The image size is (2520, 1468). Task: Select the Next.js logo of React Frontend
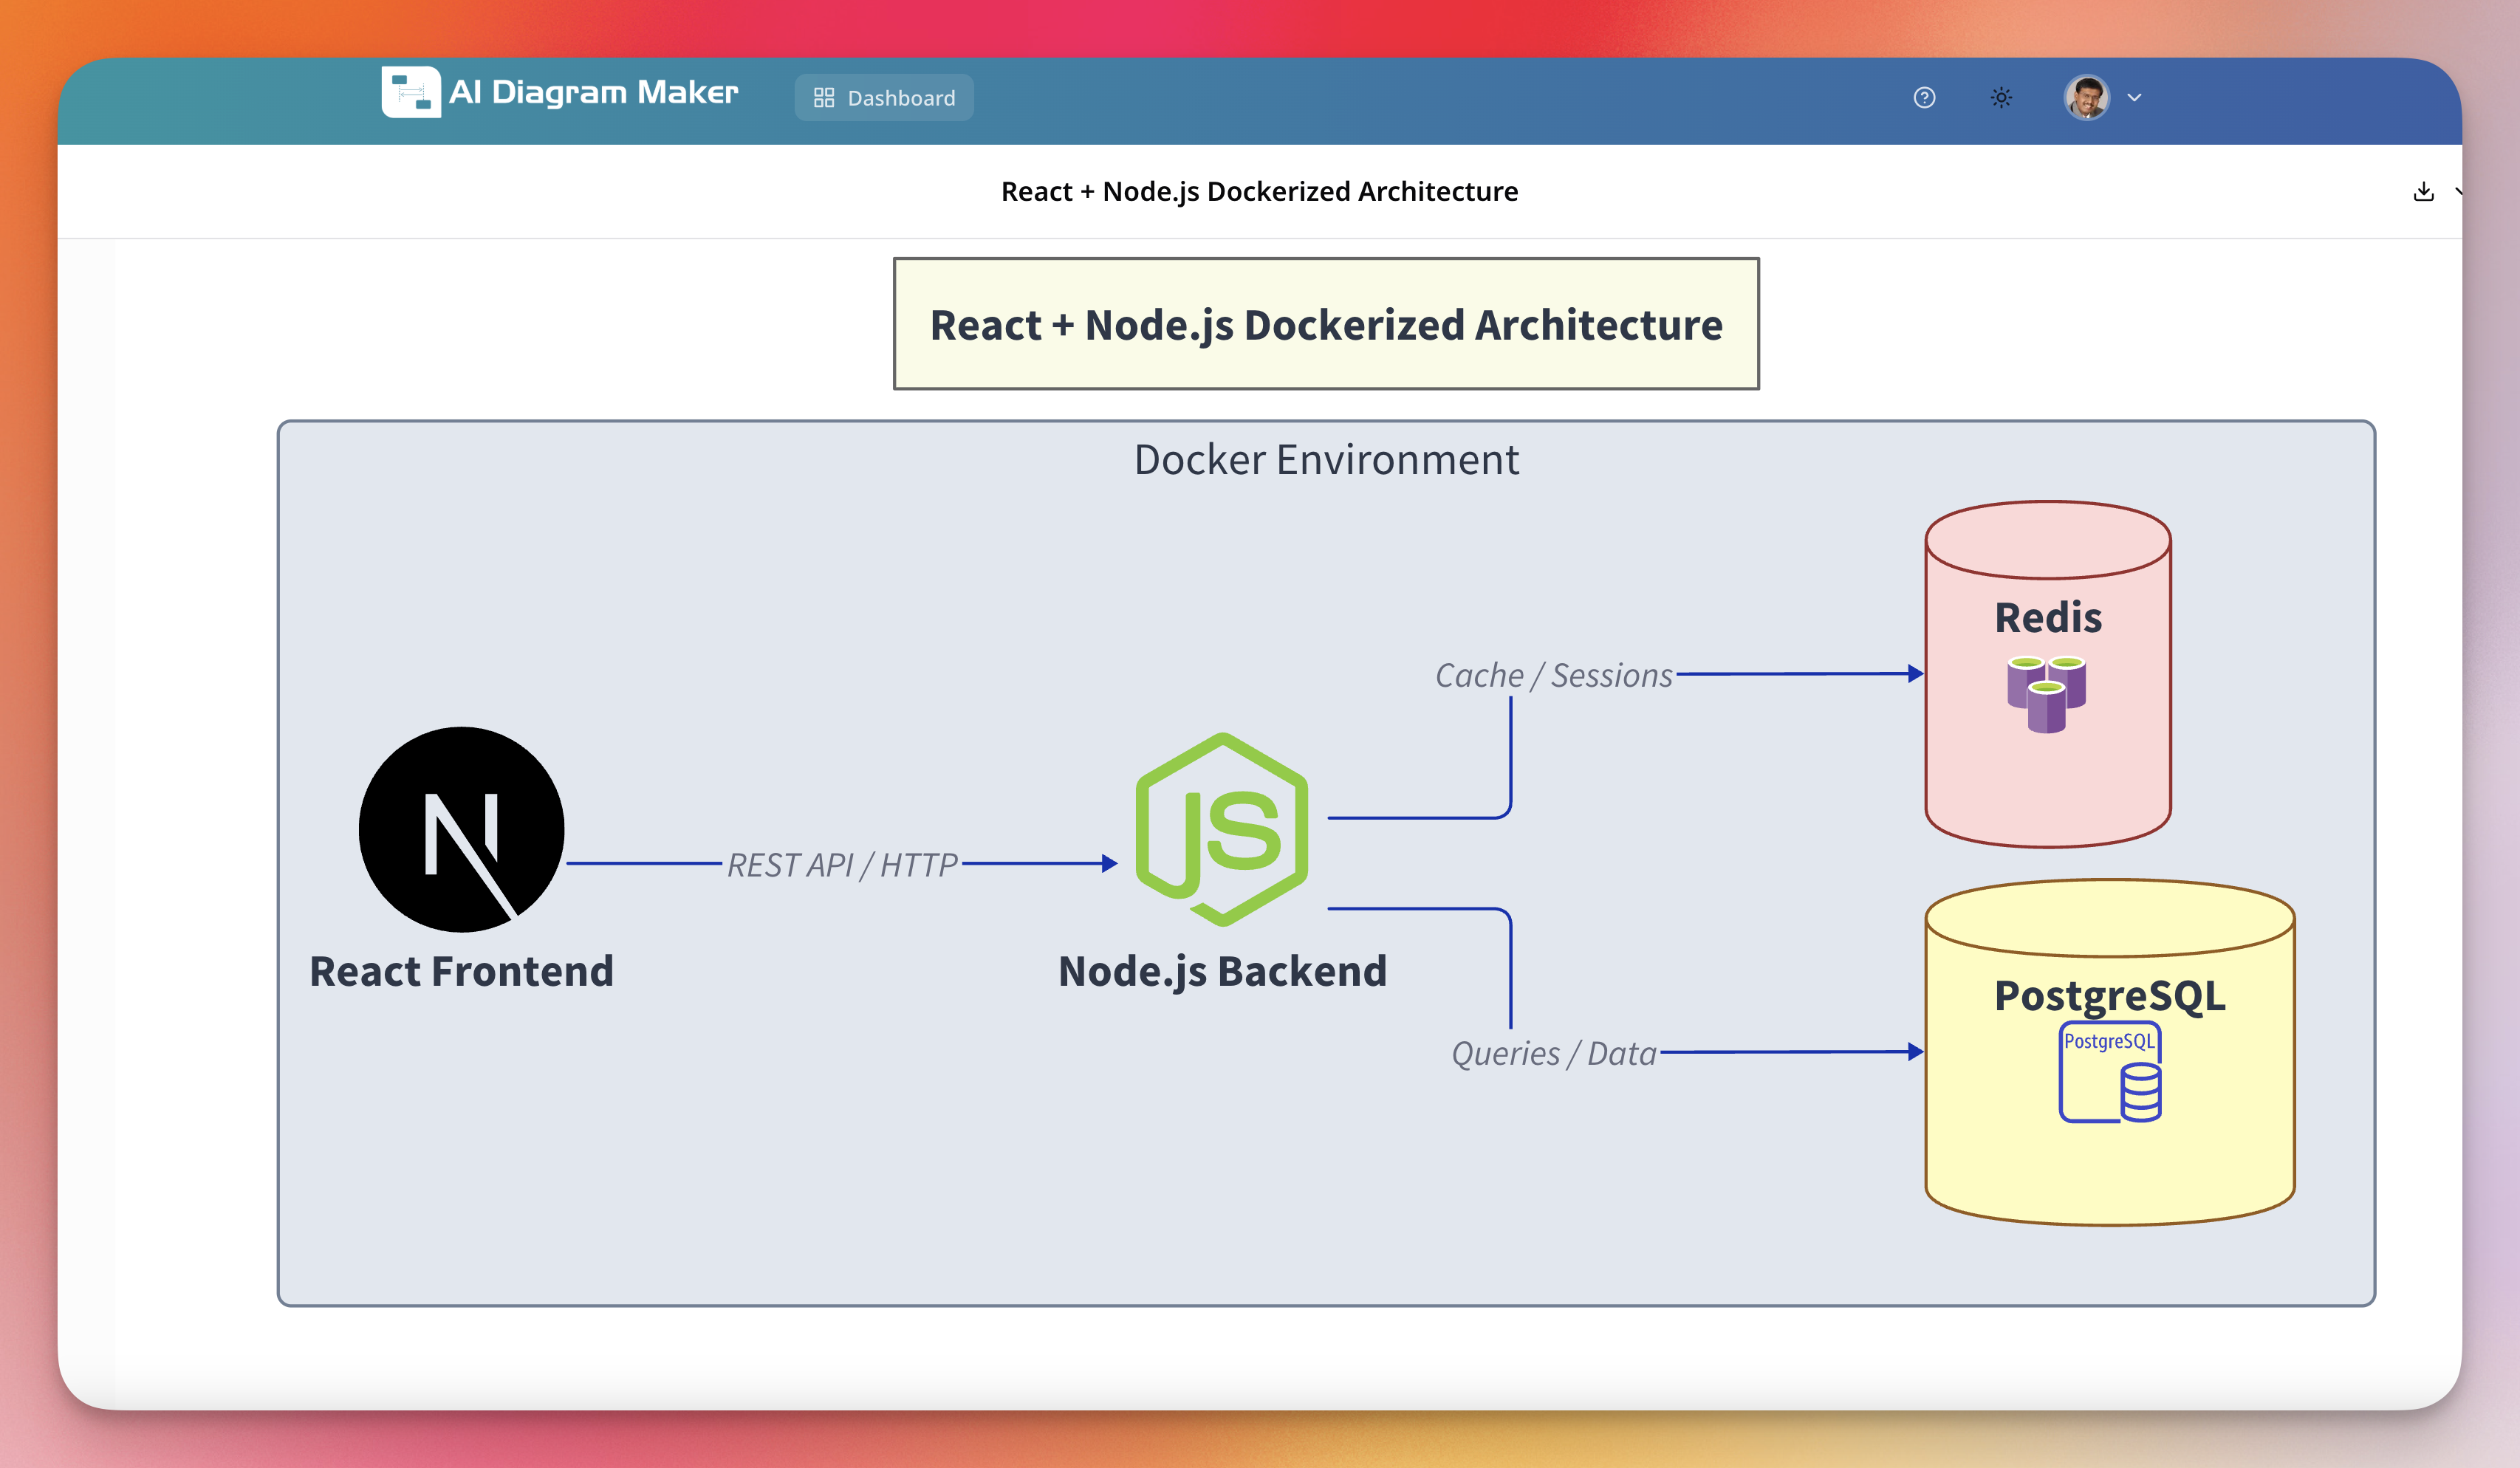click(462, 830)
